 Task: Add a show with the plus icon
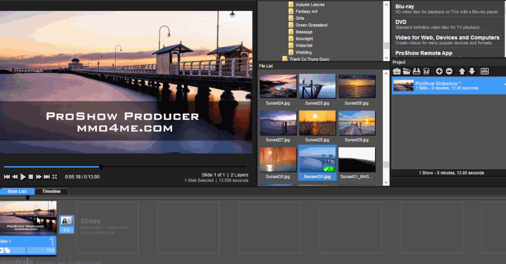click(439, 71)
